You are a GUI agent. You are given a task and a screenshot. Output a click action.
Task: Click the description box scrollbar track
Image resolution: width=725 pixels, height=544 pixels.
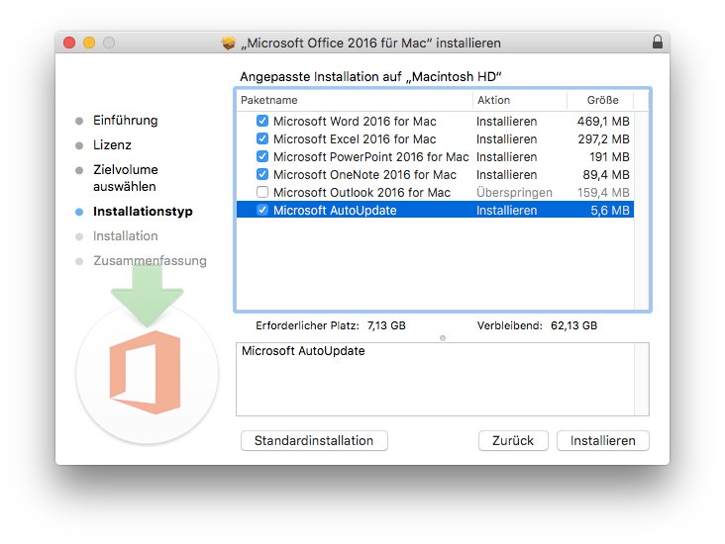[x=642, y=379]
